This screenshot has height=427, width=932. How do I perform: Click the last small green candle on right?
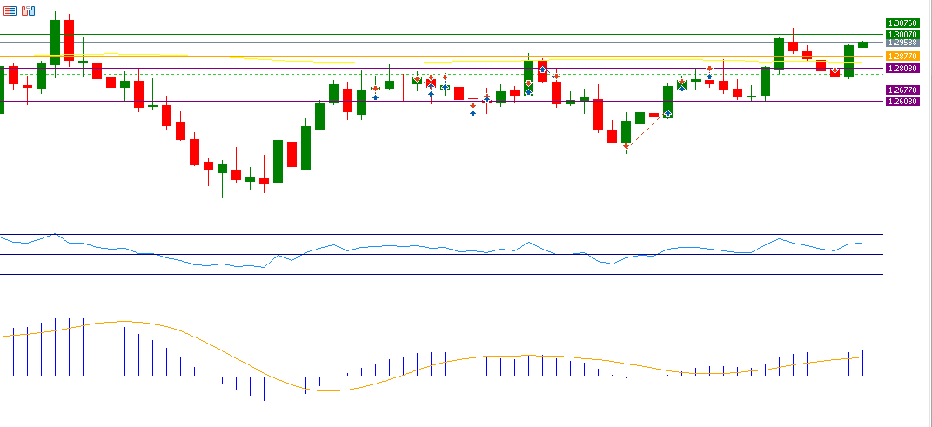pos(862,44)
